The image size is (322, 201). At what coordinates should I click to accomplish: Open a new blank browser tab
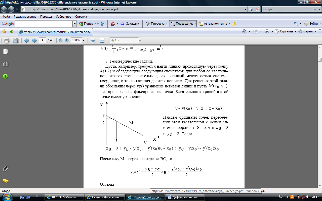97,32
